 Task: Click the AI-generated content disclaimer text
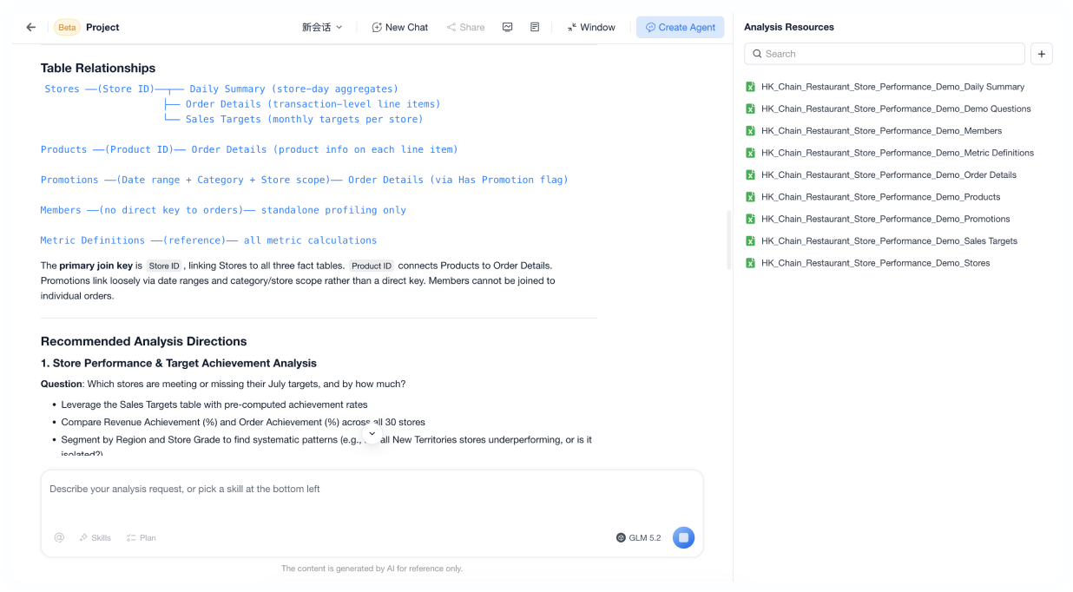pos(372,569)
